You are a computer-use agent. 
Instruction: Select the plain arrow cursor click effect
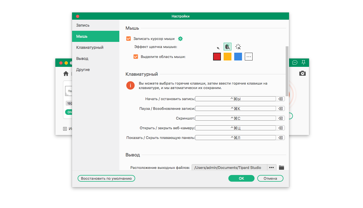point(218,47)
